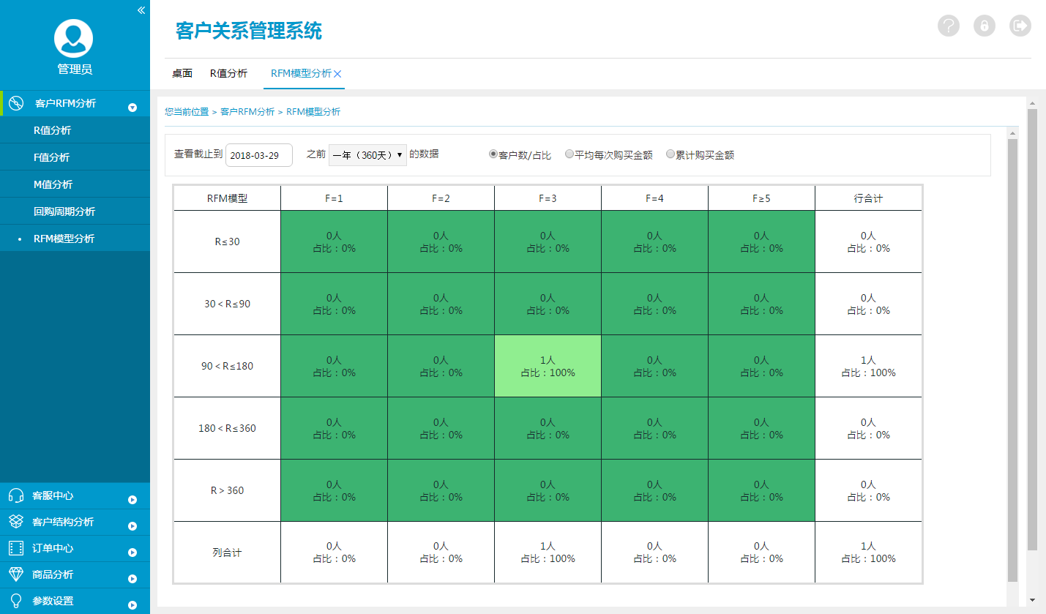Collapse sidebar with double chevron icon
Image resolution: width=1046 pixels, height=614 pixels.
(141, 10)
